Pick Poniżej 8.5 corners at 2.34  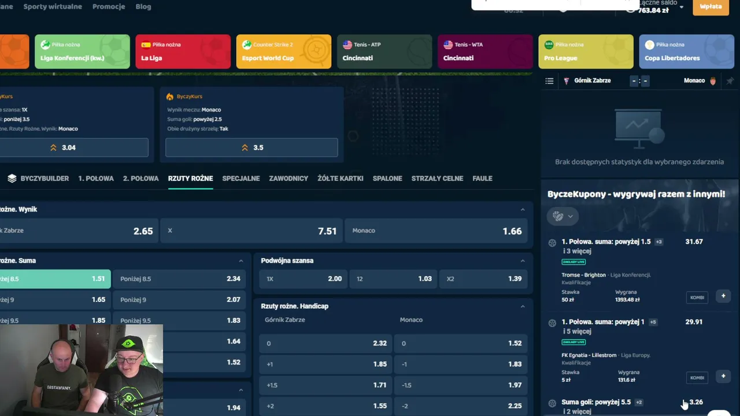[180, 279]
